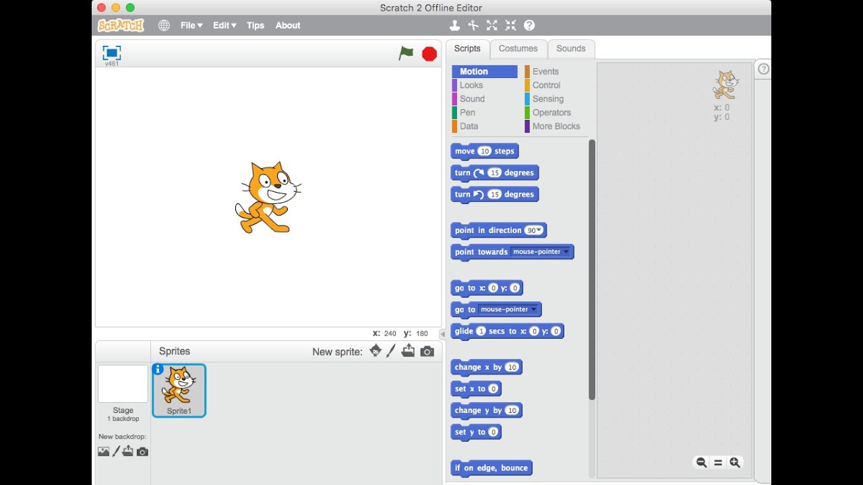Click the set x to block

coord(476,389)
